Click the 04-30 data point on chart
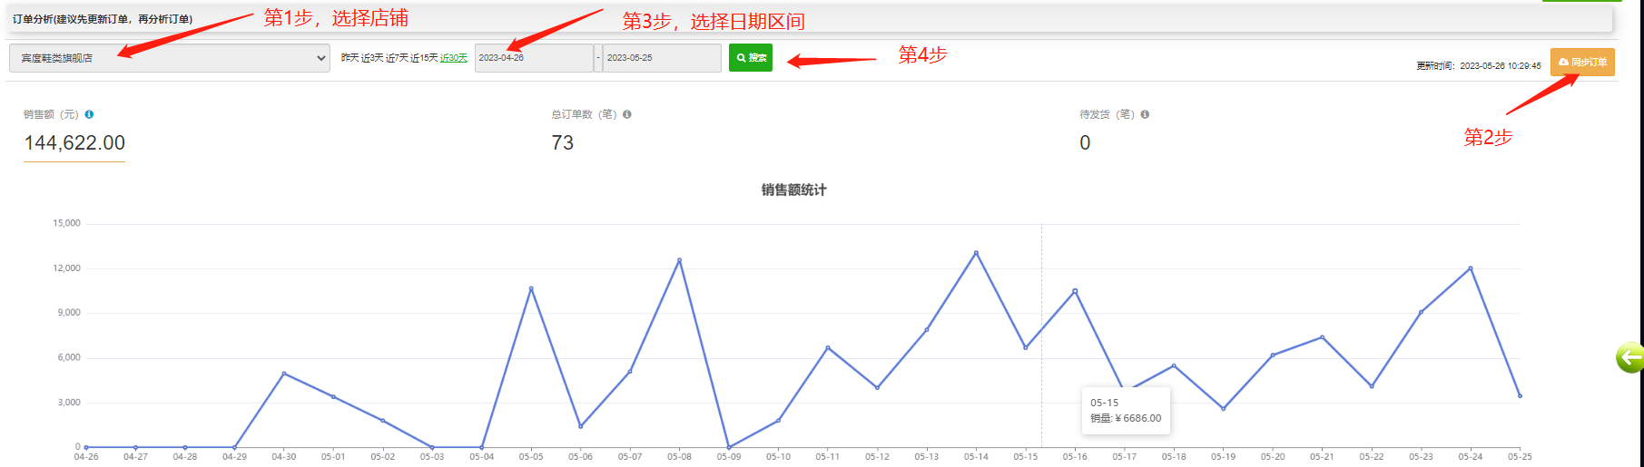Image resolution: width=1644 pixels, height=467 pixels. (x=284, y=374)
